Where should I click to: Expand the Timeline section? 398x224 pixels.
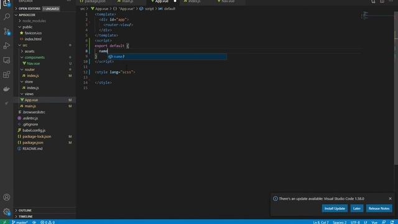coord(44,217)
